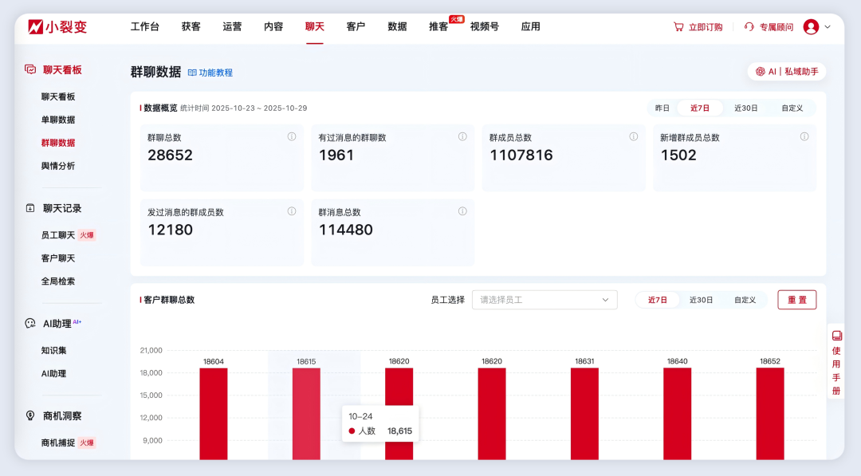Click the 商机洞察 location icon

pyautogui.click(x=30, y=415)
